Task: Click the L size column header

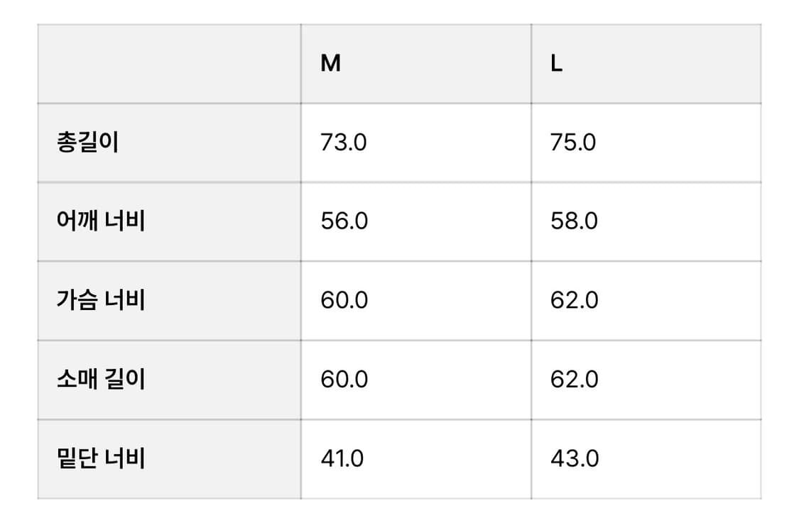Action: (557, 64)
